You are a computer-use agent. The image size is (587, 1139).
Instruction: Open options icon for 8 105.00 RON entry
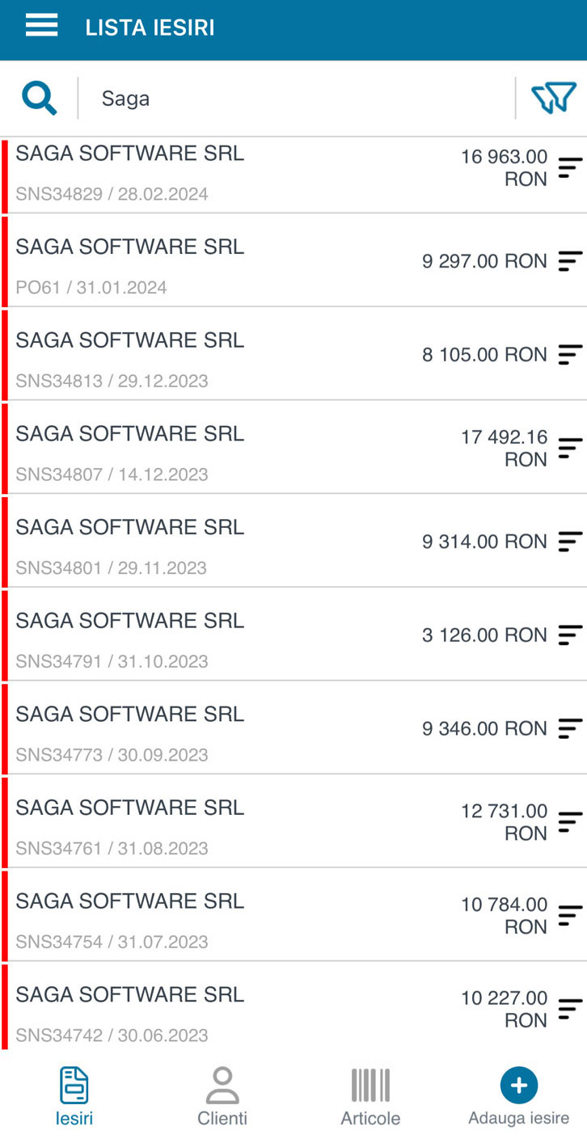(x=570, y=354)
